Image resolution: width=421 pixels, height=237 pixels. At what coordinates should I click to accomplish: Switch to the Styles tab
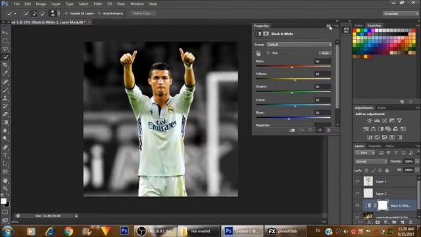pos(382,108)
